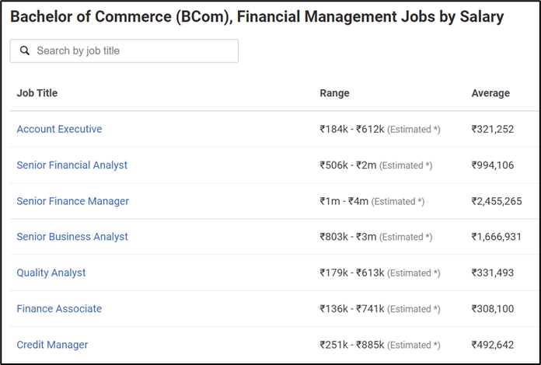Image resolution: width=541 pixels, height=365 pixels.
Task: Open the Account Executive job link
Action: [x=59, y=129]
